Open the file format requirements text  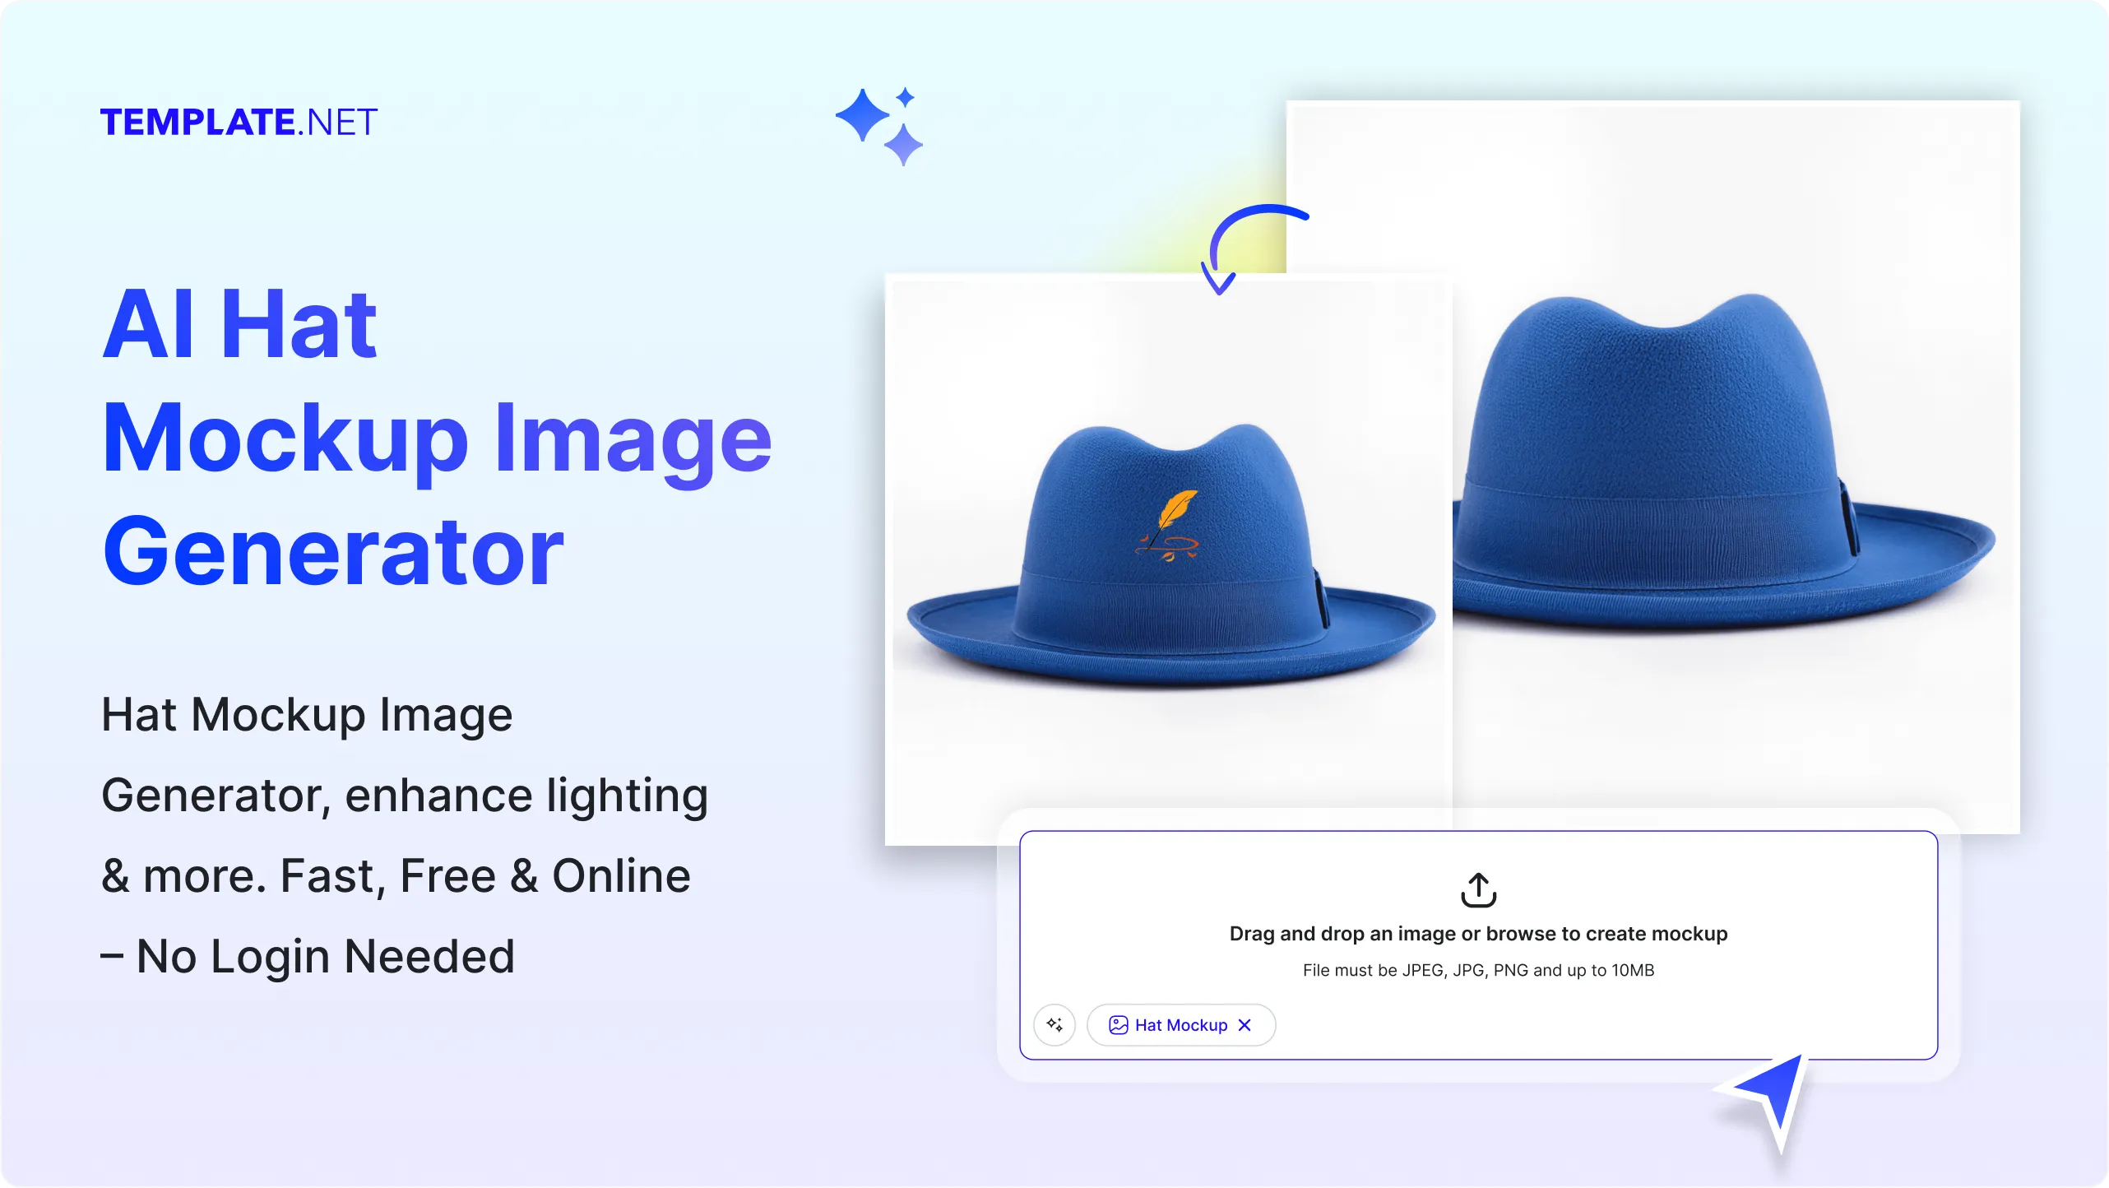tap(1477, 970)
